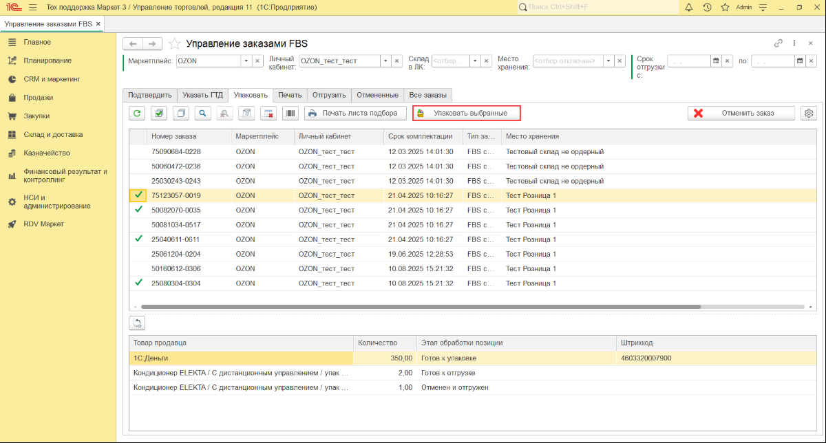Open the Личный кабинет dropdown list
826x443 pixels.
(385, 61)
